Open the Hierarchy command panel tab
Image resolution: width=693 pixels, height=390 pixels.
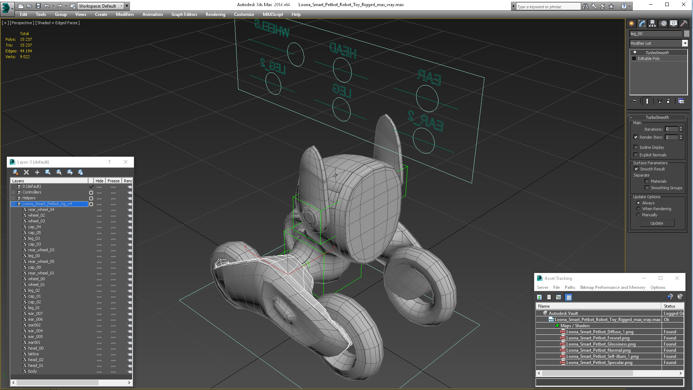652,23
